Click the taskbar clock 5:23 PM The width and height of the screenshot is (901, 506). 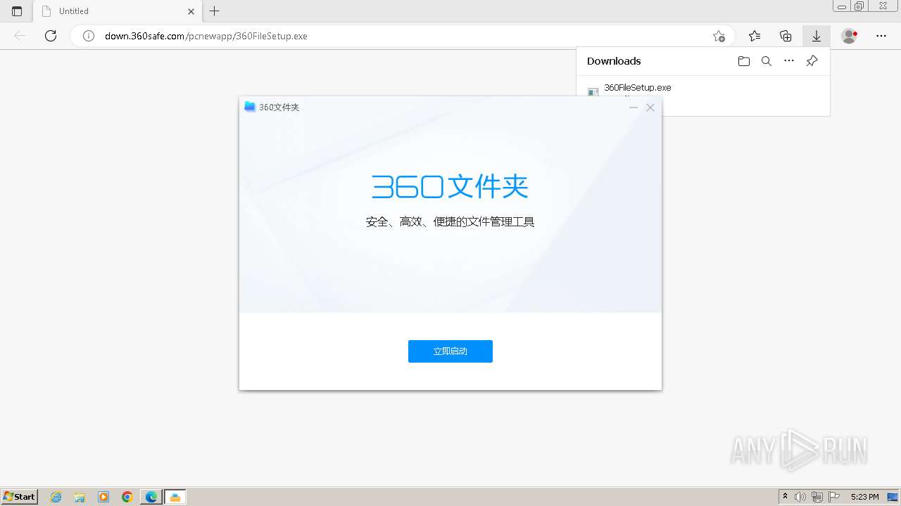coord(864,497)
